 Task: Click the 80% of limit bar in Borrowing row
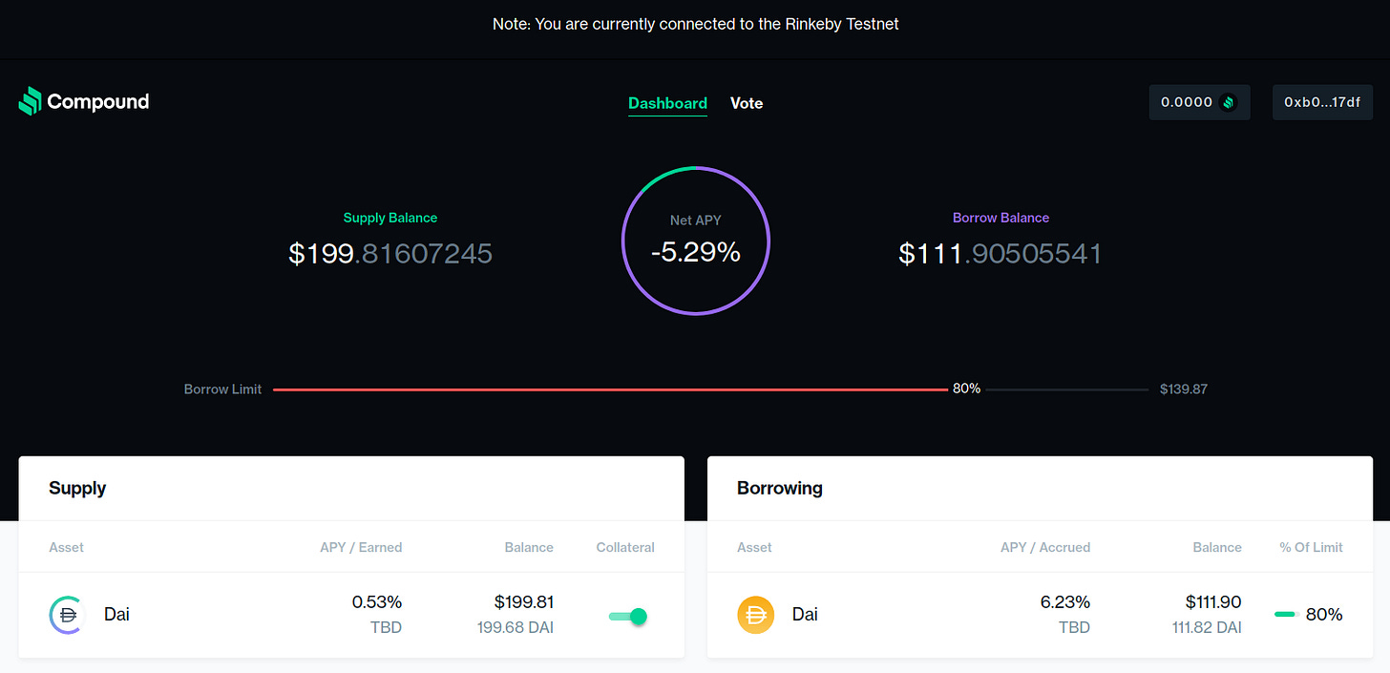pos(1285,614)
